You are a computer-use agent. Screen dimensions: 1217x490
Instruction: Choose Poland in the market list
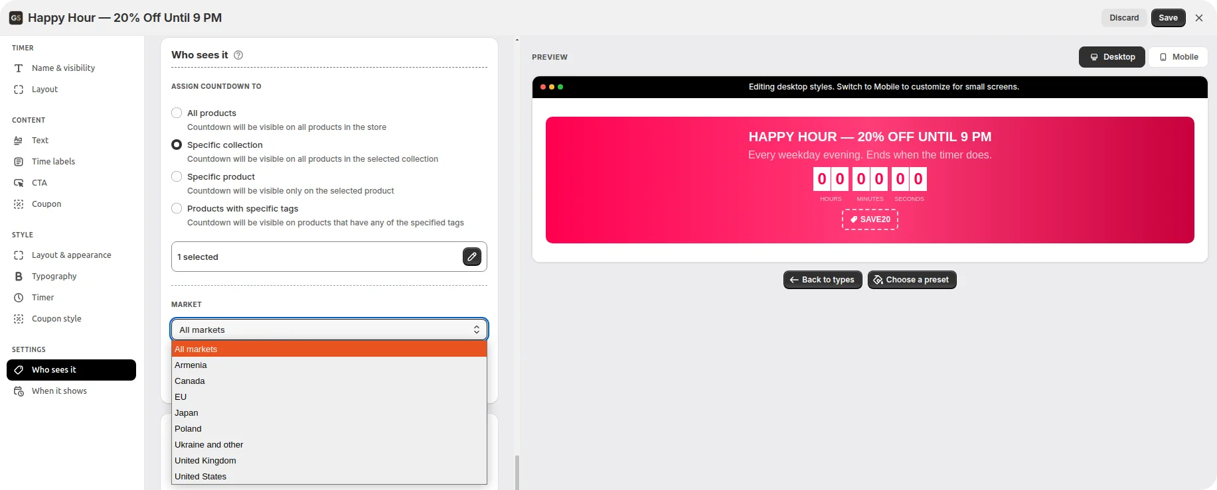[x=329, y=428]
